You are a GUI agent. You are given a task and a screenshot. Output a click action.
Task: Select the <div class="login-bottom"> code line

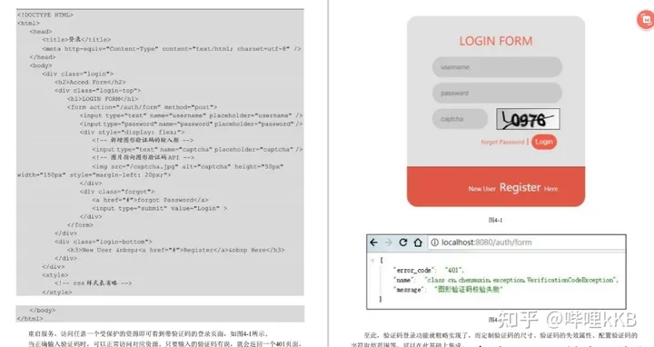pos(103,242)
